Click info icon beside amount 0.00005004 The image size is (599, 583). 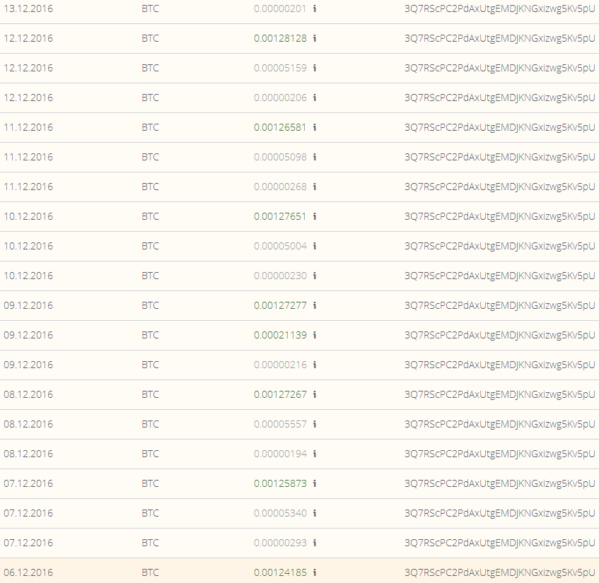(x=315, y=246)
